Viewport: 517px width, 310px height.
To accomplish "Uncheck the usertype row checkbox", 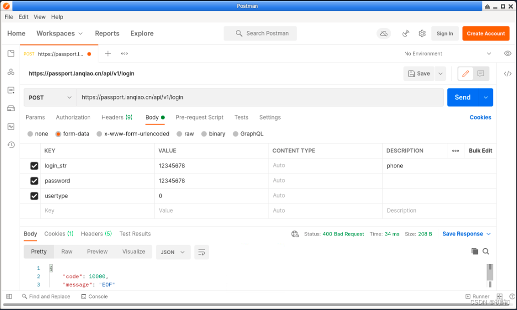I will point(34,196).
